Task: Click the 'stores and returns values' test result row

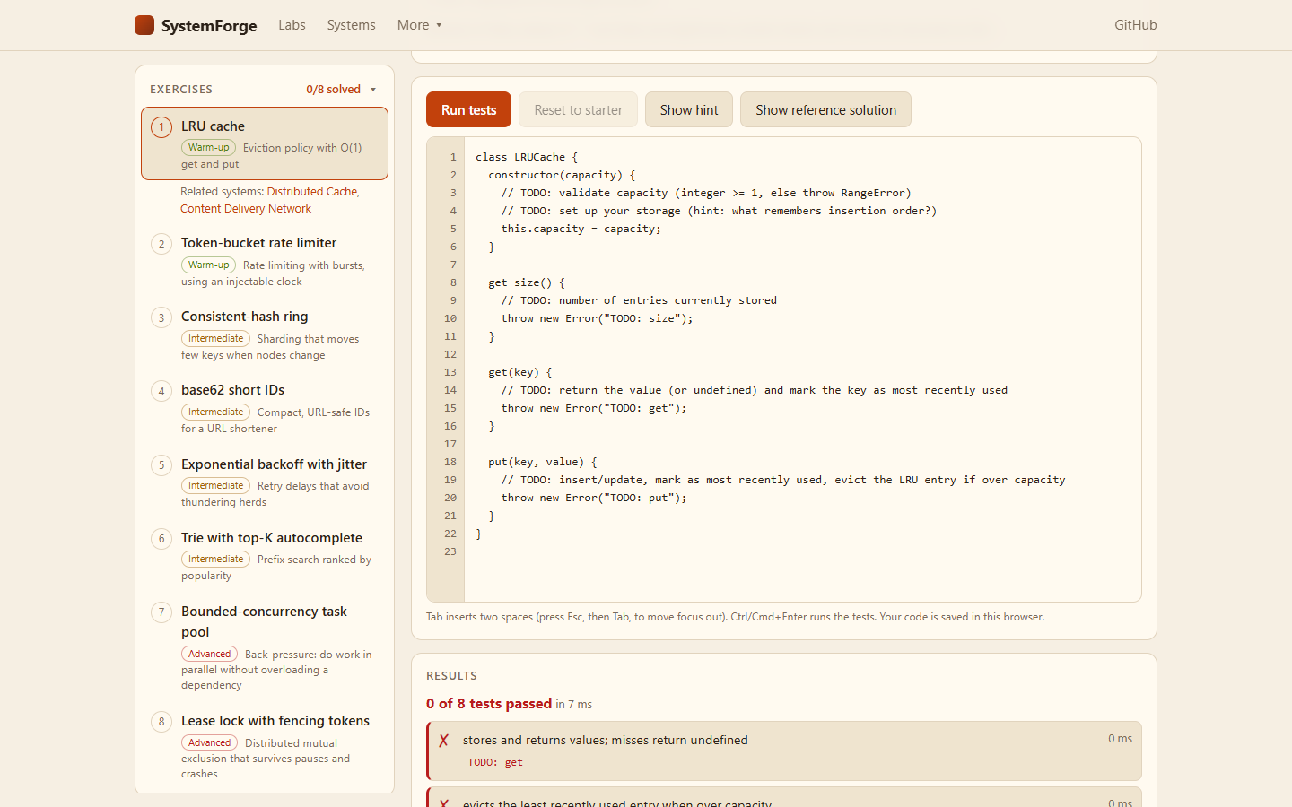Action: 784,751
